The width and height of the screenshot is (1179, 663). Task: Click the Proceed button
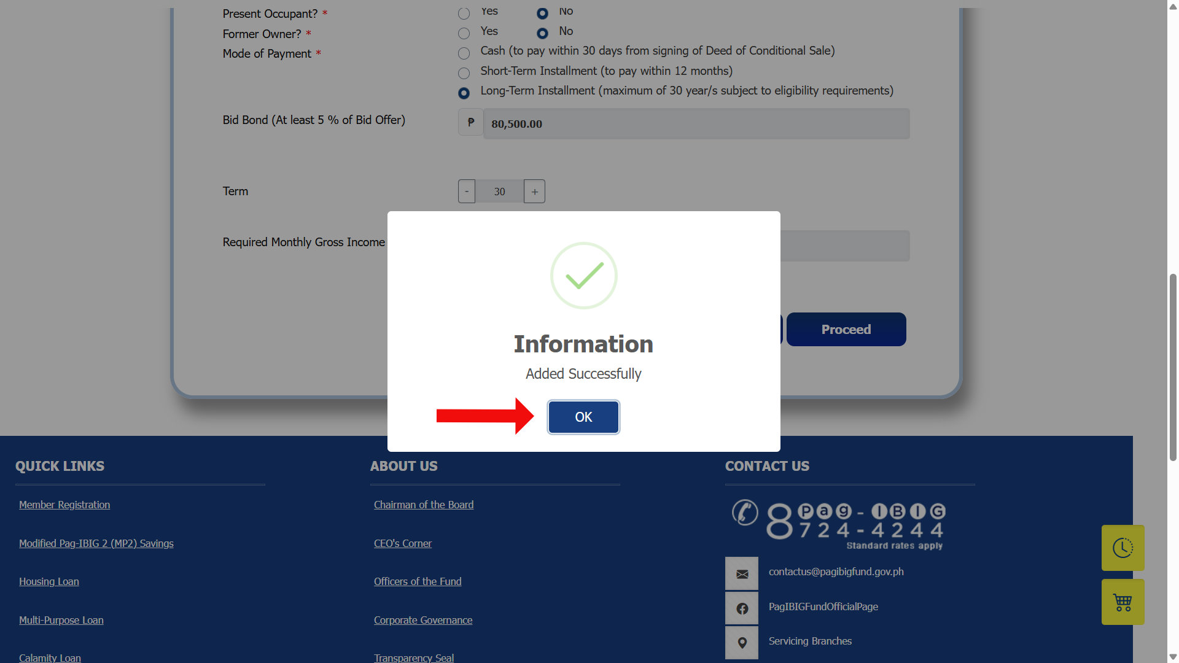(x=846, y=330)
